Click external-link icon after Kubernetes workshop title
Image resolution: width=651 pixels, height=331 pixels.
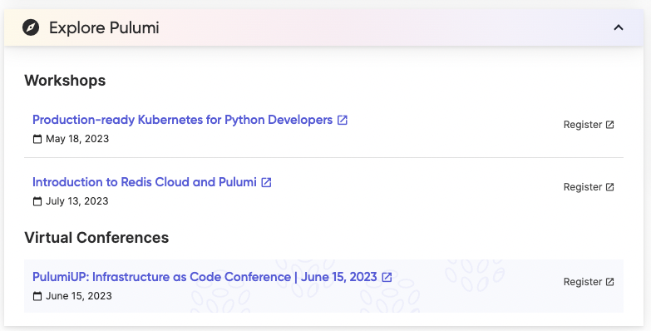(x=342, y=120)
